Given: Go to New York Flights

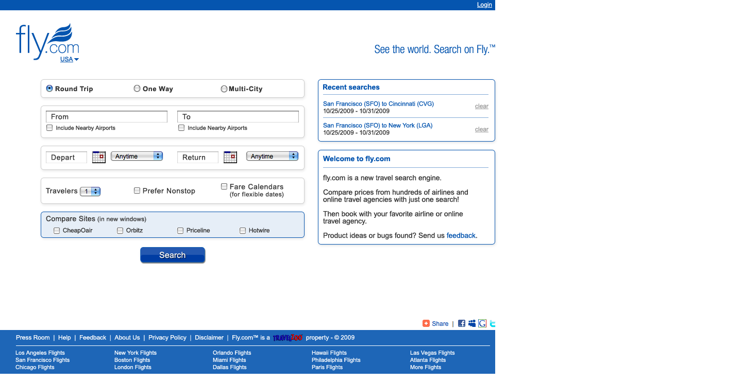Looking at the screenshot, I should point(136,353).
